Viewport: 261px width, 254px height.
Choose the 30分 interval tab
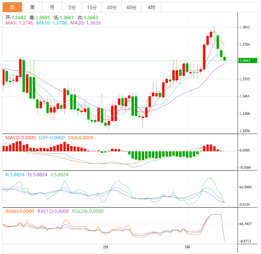111,7
